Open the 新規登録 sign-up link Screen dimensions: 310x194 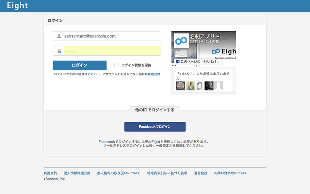click(x=154, y=74)
